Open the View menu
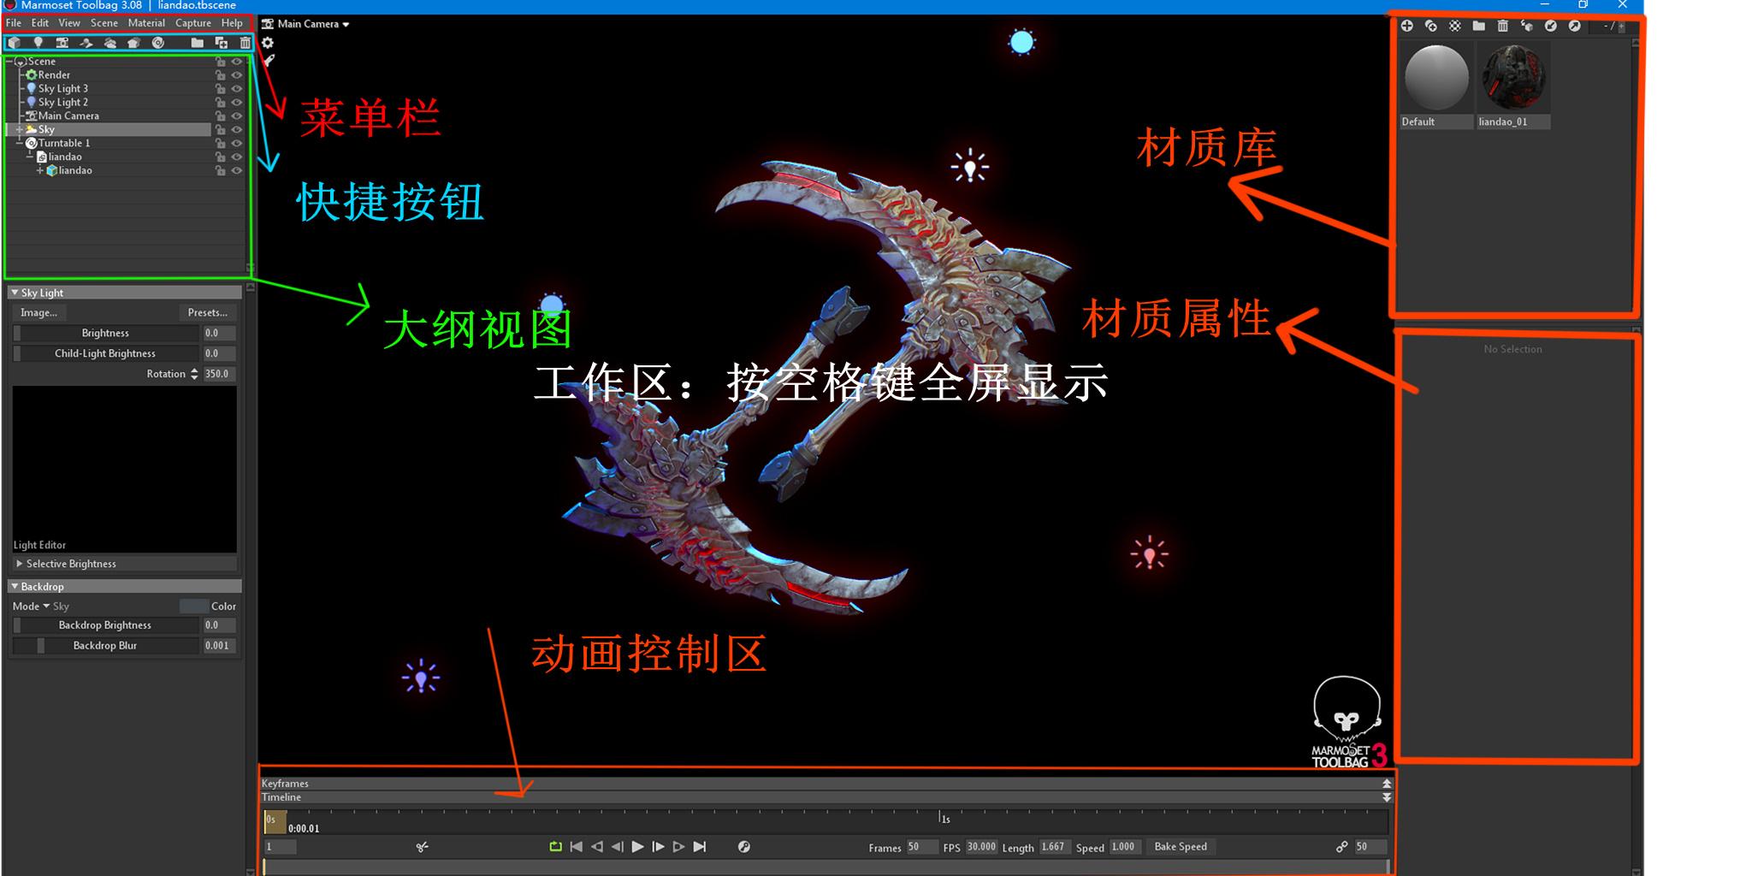The width and height of the screenshot is (1752, 876). [69, 23]
